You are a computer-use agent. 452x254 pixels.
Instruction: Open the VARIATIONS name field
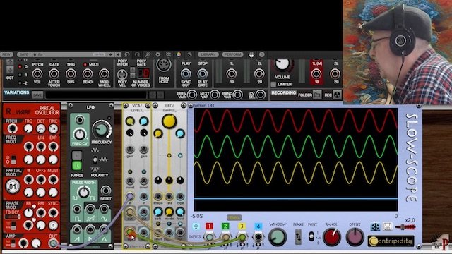pyautogui.click(x=96, y=95)
